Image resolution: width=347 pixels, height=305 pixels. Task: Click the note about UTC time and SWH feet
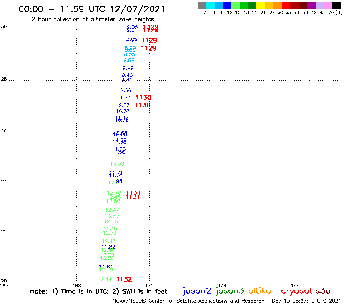coord(98,291)
